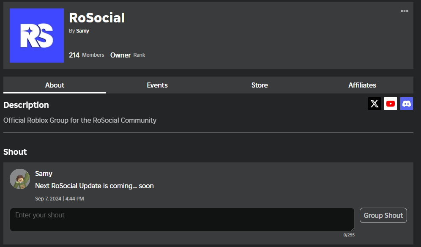This screenshot has height=247, width=421.
Task: Click the shout message about RoSocial Update
Action: 95,186
